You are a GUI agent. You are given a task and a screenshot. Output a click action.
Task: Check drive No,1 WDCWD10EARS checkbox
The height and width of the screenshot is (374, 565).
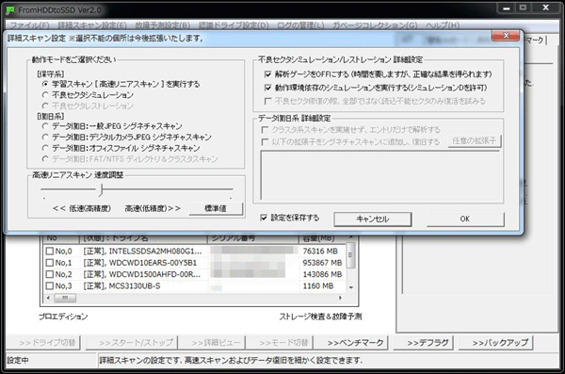pyautogui.click(x=50, y=263)
